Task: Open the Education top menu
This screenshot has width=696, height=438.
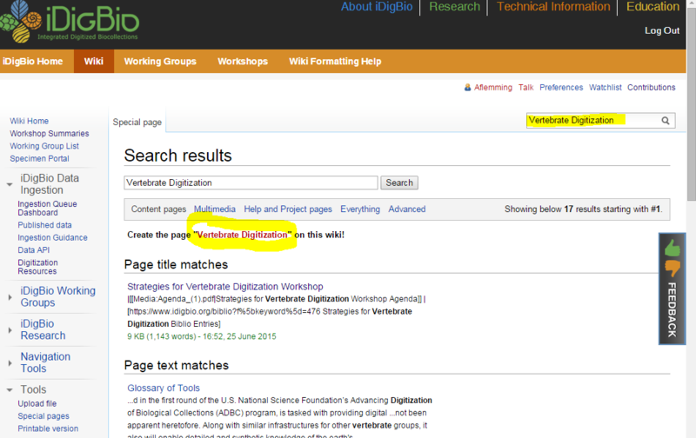Action: click(x=652, y=7)
